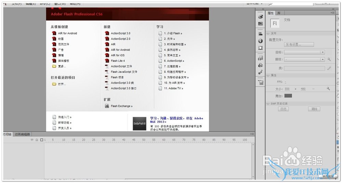This screenshot has width=342, height=183.
Task: Create a new AIR for Android document
Action: click(120, 50)
